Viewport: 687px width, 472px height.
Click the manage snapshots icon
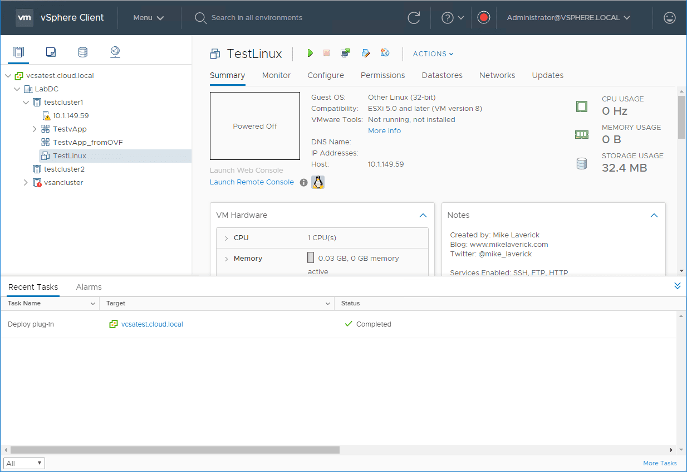pos(385,53)
